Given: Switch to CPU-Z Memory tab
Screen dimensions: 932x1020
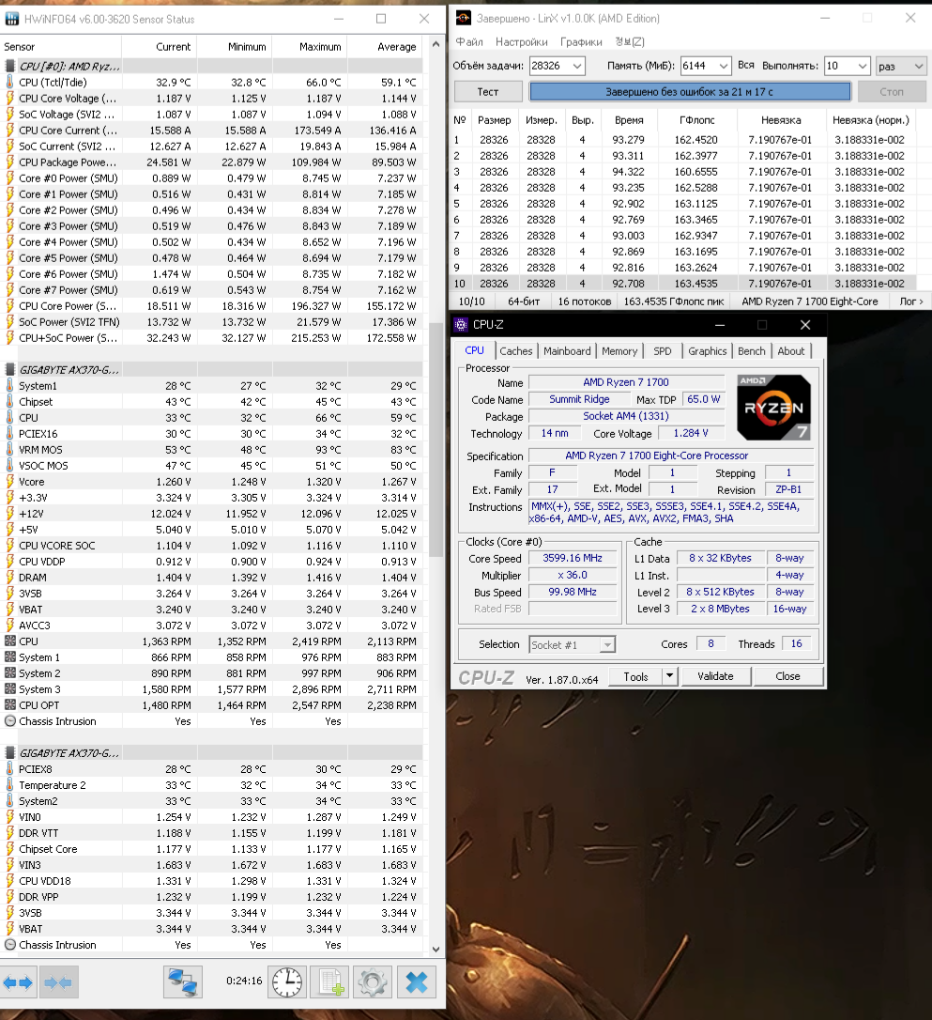Looking at the screenshot, I should [619, 351].
